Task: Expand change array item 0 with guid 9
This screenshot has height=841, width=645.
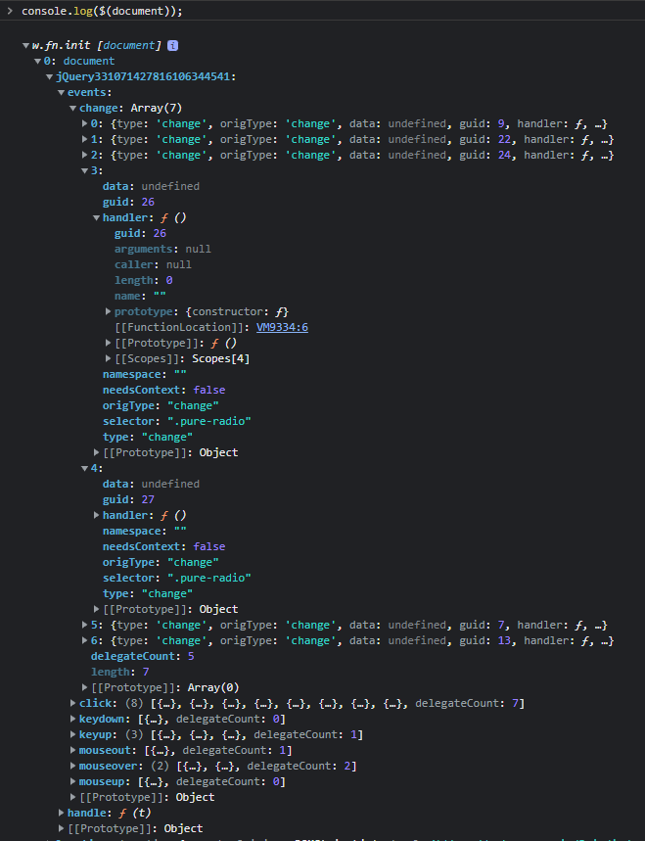Action: (85, 124)
